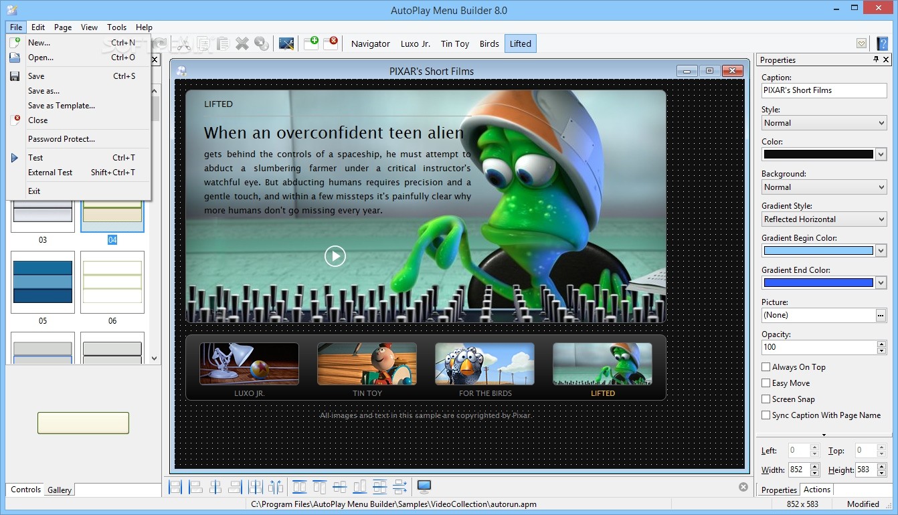Select gallery thumbnail 05
Viewport: 898px width, 515px height.
[x=43, y=282]
